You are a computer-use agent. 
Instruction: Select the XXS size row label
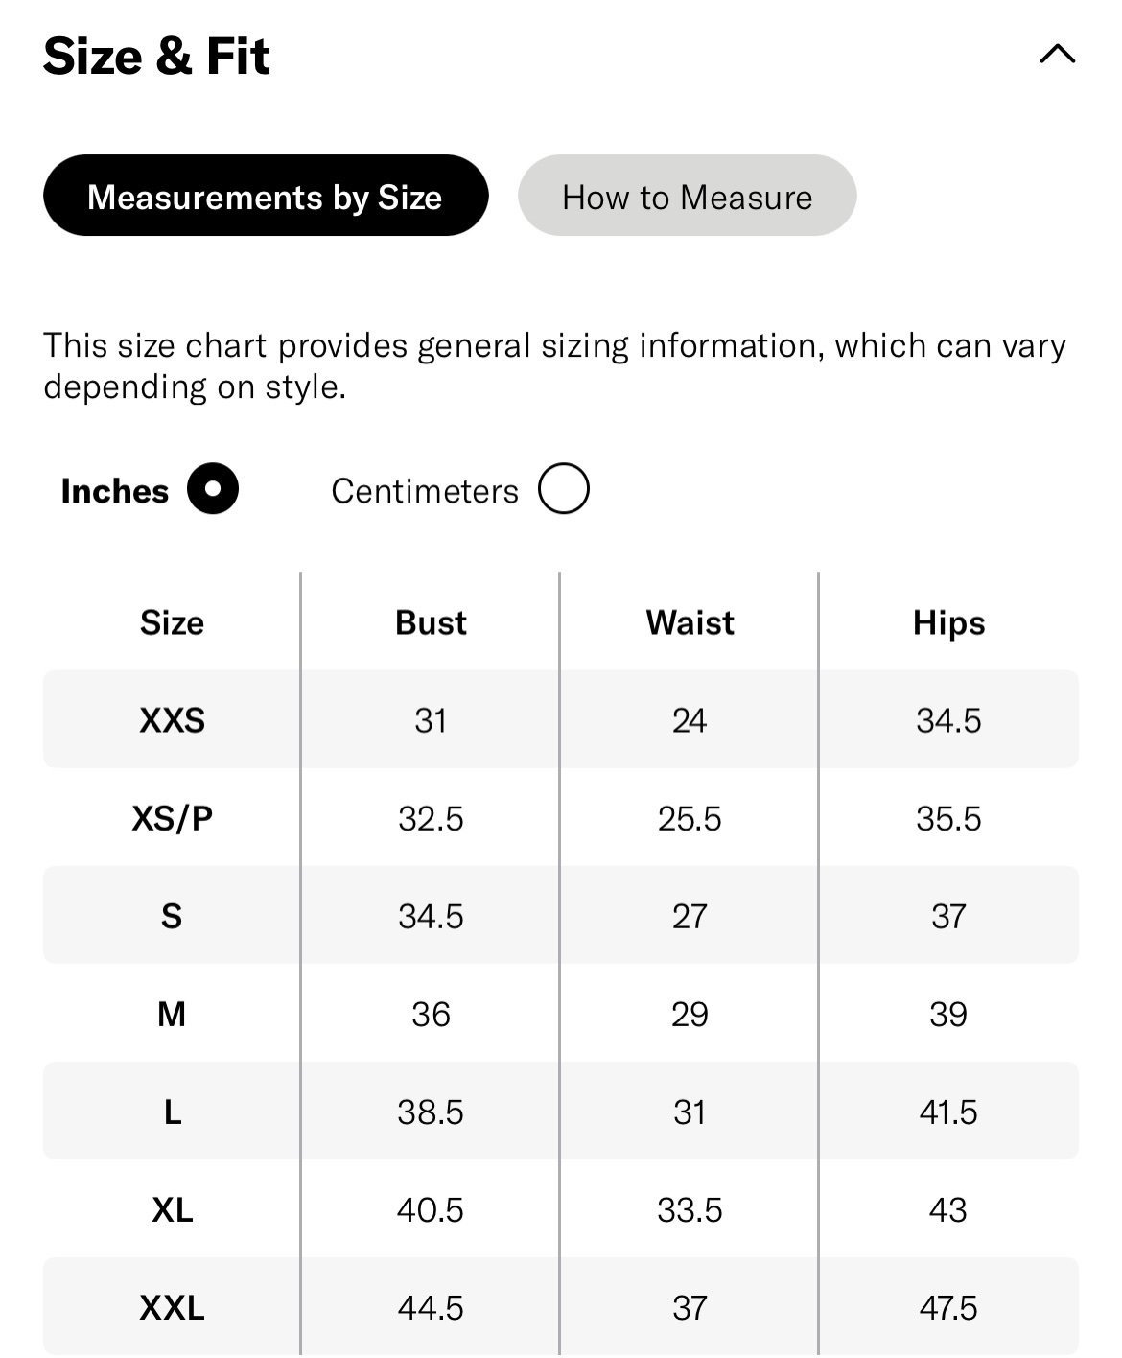pyautogui.click(x=172, y=720)
